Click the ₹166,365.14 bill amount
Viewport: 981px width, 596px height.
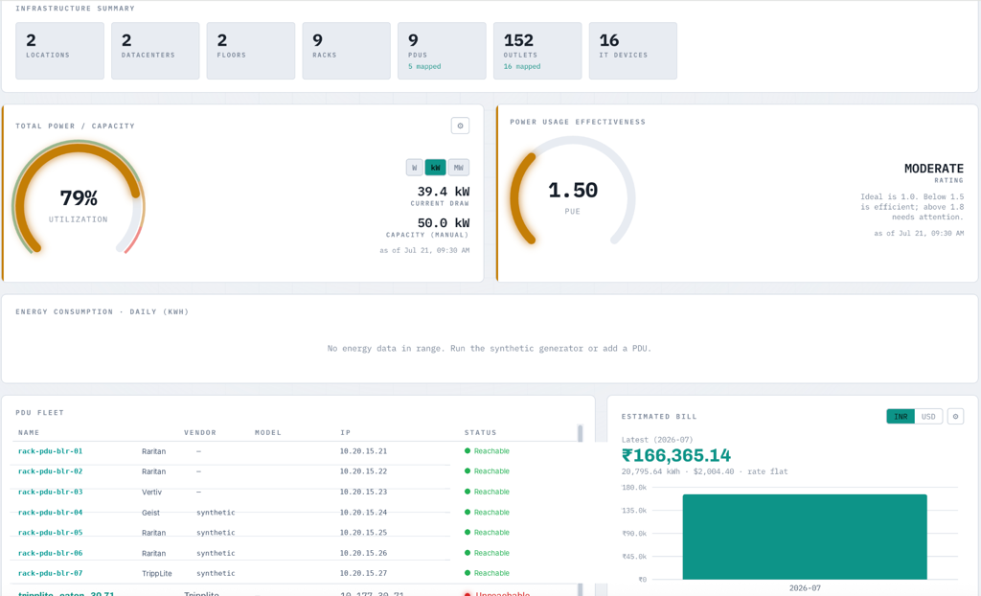pos(676,455)
